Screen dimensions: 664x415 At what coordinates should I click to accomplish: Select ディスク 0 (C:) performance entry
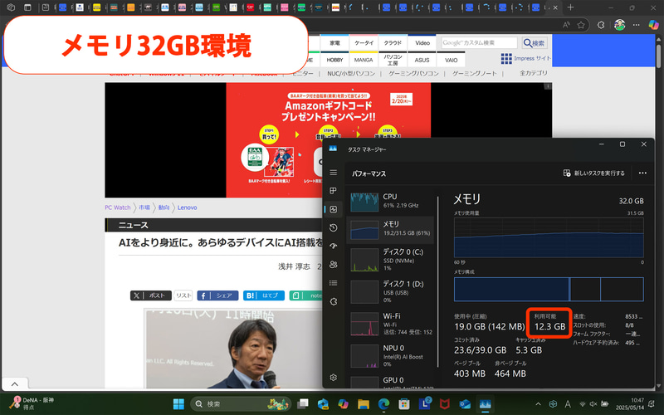(x=391, y=259)
